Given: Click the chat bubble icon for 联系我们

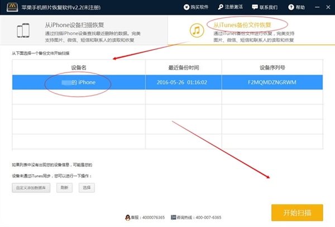Looking at the screenshot, I should click(x=255, y=7).
